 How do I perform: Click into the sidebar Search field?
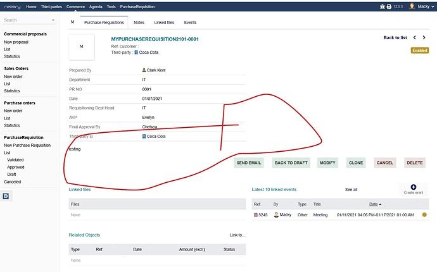25,20
